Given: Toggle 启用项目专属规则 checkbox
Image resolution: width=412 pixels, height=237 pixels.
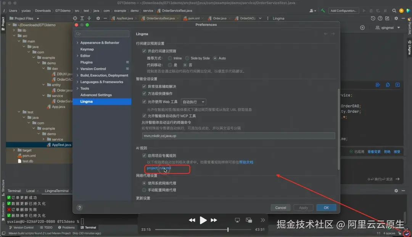Looking at the screenshot, I should point(144,155).
